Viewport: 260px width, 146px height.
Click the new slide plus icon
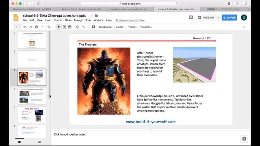coord(16,27)
